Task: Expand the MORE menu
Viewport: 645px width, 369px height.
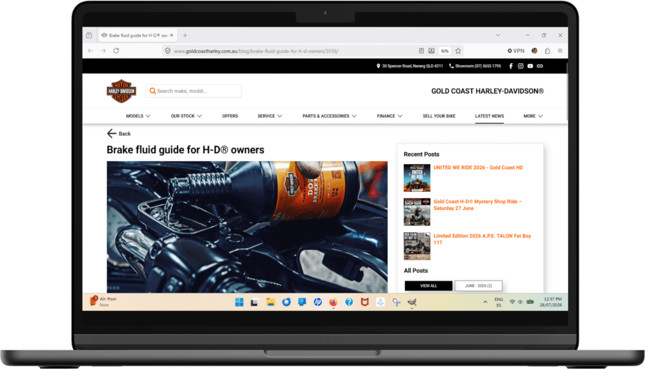Action: tap(533, 117)
